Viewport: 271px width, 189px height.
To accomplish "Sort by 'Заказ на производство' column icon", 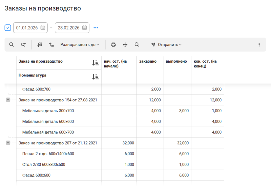I will (96, 63).
